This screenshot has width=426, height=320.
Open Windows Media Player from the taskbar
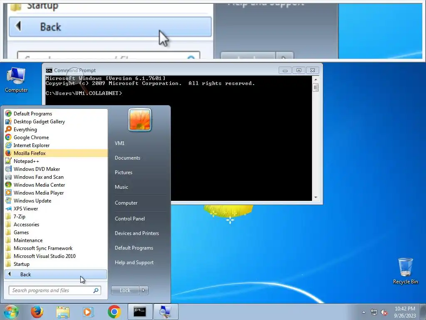pos(88,312)
